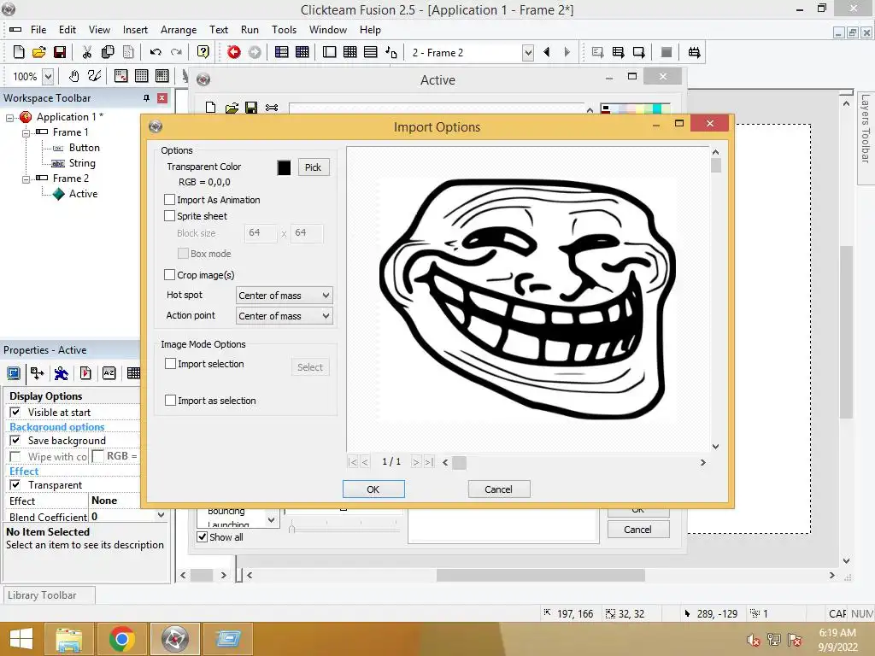The image size is (875, 656).
Task: Open the Bouncing movement list dropdown
Action: point(271,519)
